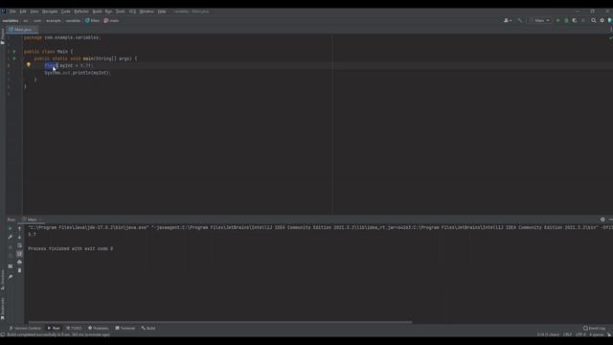Click wrench icon in Run panel sidebar

click(x=11, y=237)
